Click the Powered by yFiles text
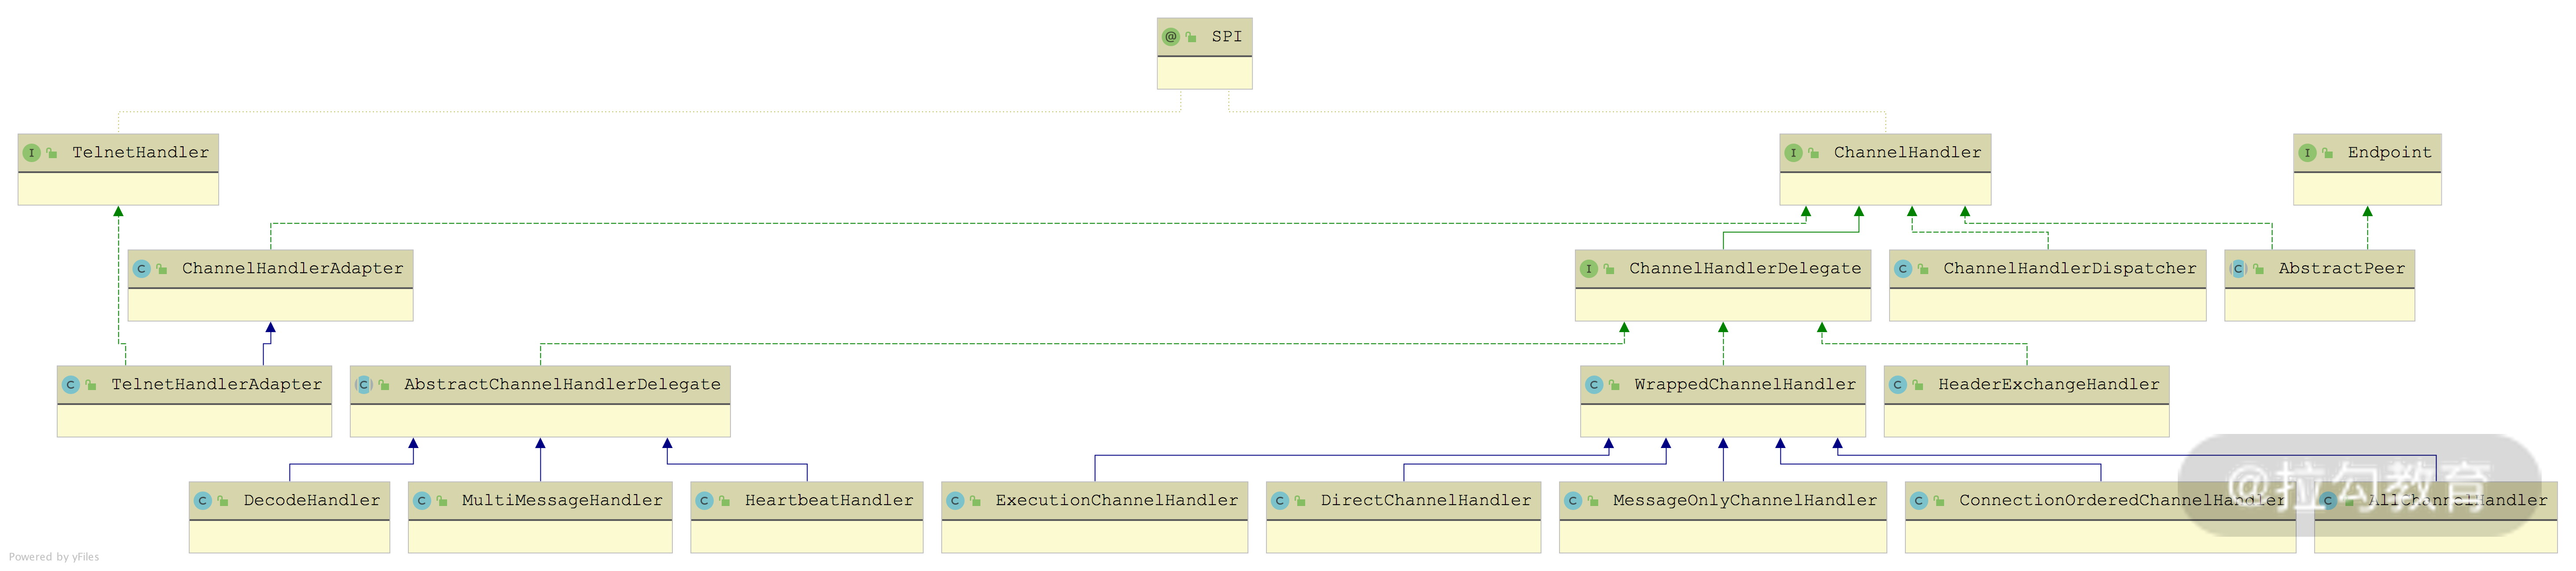The width and height of the screenshot is (2576, 571). tap(54, 557)
